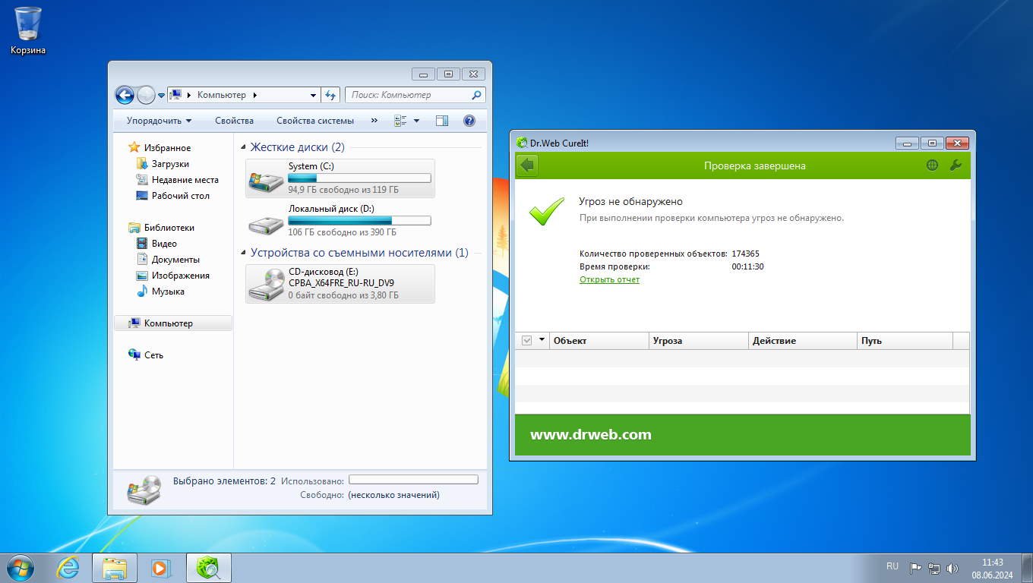
Task: Click the Dr.Web back arrow button
Action: coord(527,165)
